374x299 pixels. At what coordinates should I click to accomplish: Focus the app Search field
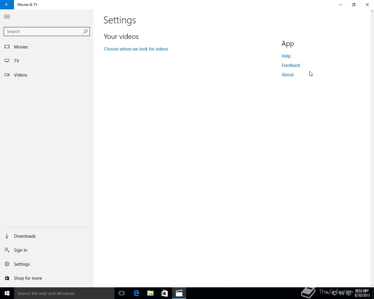point(43,32)
